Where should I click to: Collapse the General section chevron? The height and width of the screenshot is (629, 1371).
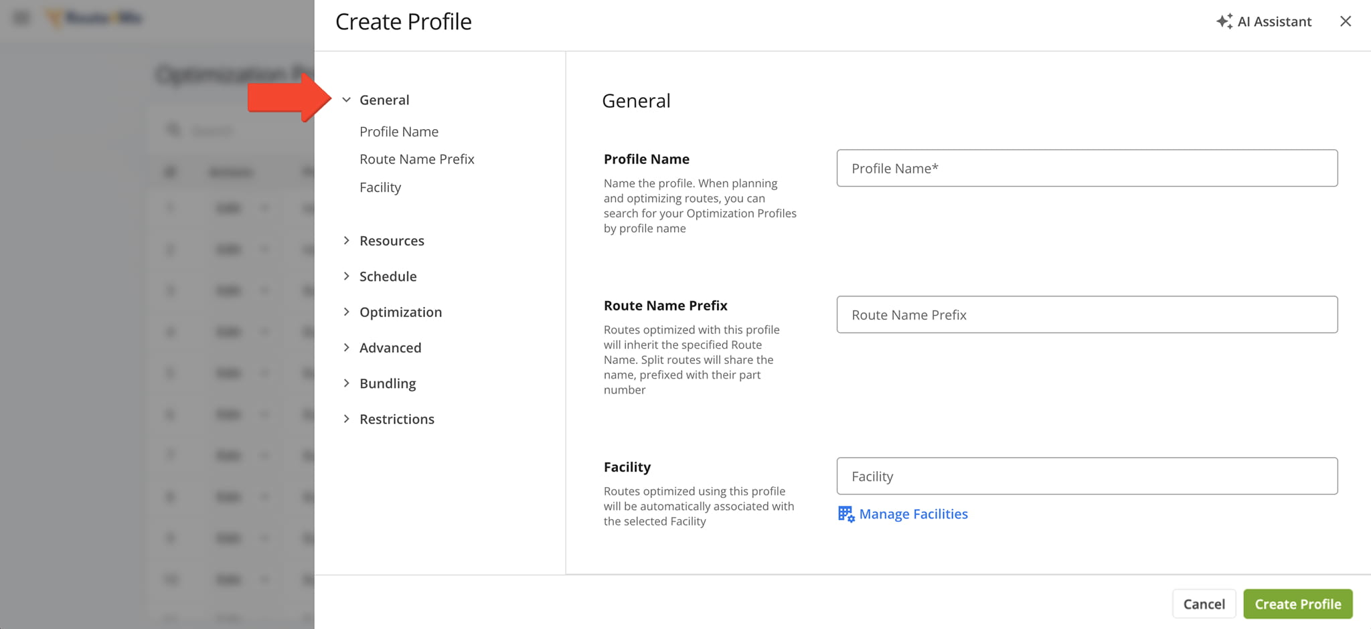click(x=346, y=100)
